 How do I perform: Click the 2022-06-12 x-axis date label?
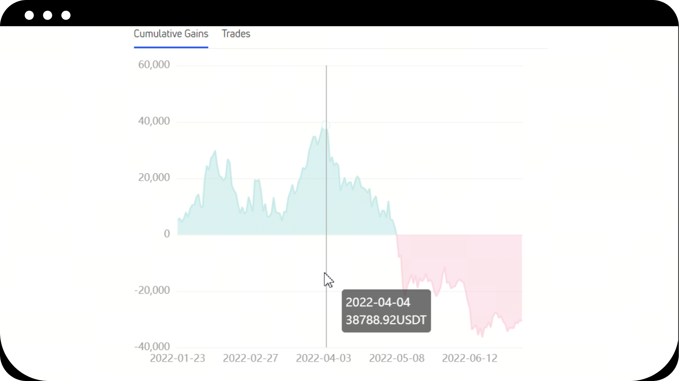tap(469, 358)
